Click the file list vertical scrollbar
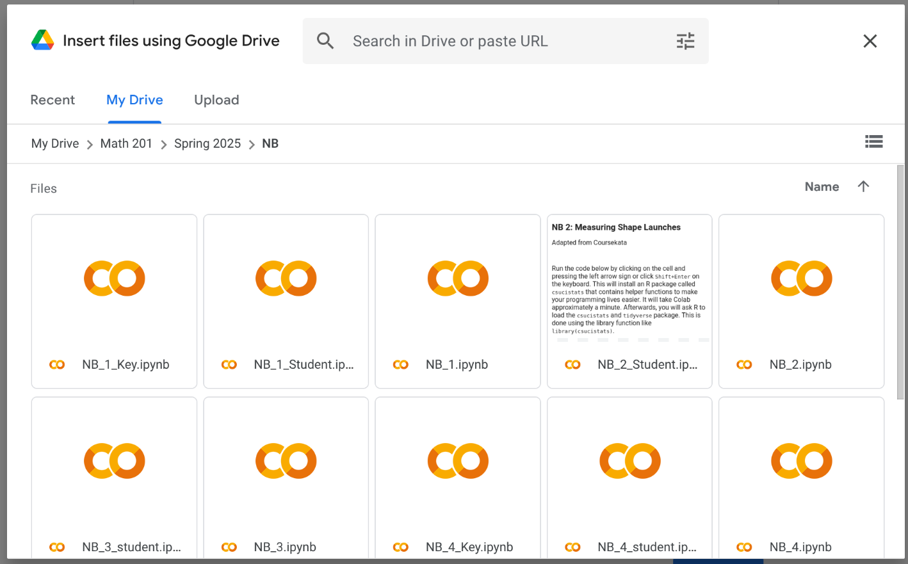The image size is (908, 564). 900,282
